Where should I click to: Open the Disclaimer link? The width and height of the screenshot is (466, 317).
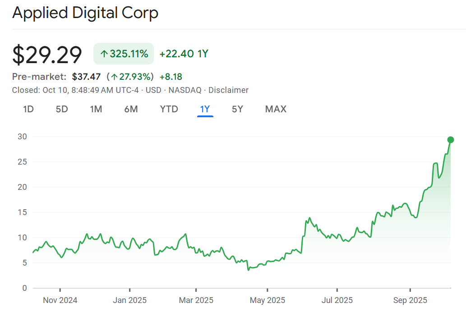pyautogui.click(x=228, y=90)
